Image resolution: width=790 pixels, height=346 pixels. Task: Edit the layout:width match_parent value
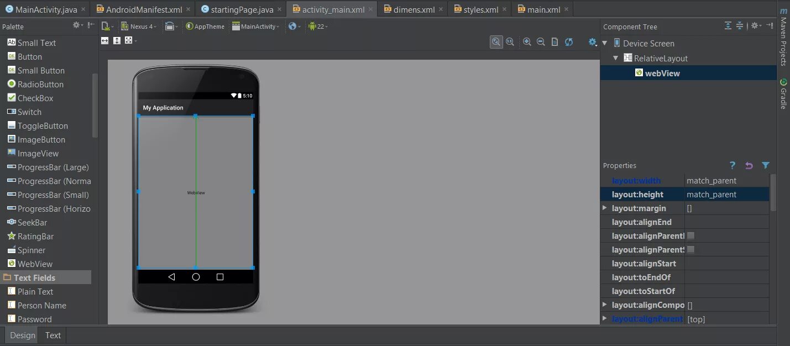click(726, 181)
